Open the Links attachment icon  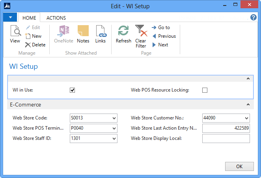101,33
